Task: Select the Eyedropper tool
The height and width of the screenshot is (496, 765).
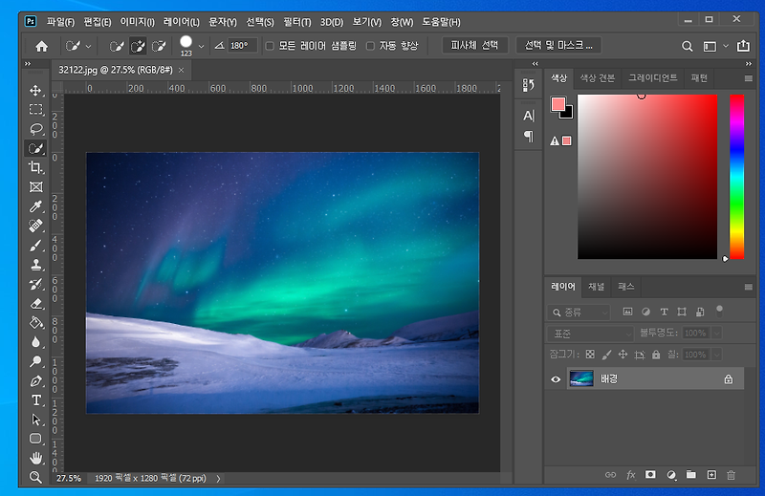Action: tap(35, 206)
